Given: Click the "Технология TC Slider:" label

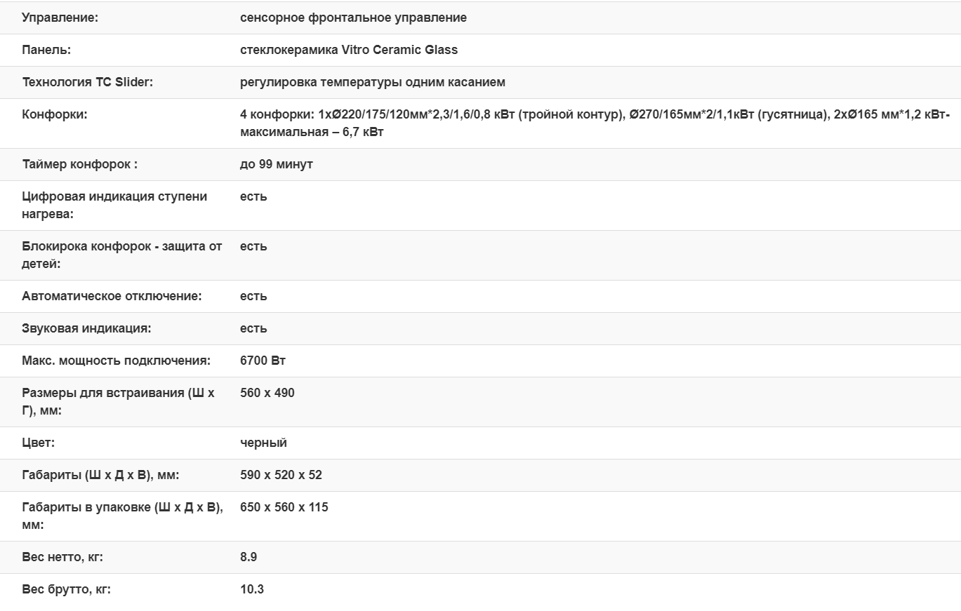Looking at the screenshot, I should 87,82.
